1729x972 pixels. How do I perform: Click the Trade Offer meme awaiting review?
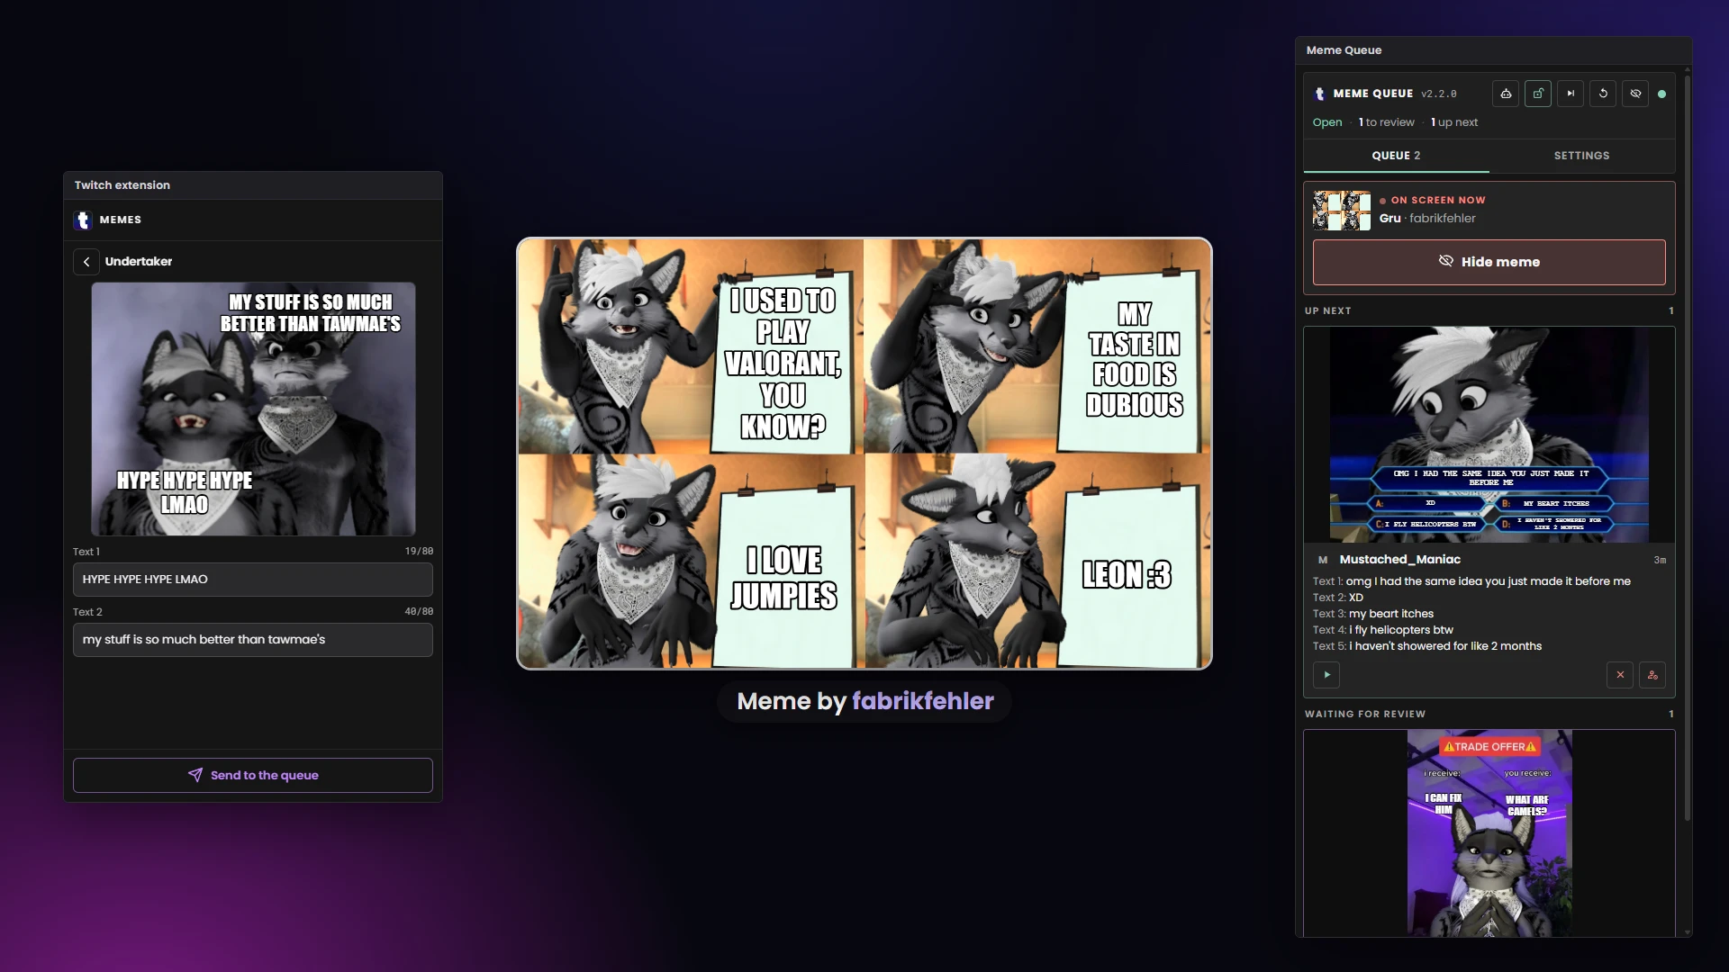[1489, 832]
